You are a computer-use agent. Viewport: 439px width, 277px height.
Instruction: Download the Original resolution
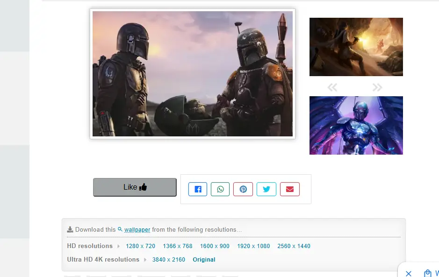[204, 259]
